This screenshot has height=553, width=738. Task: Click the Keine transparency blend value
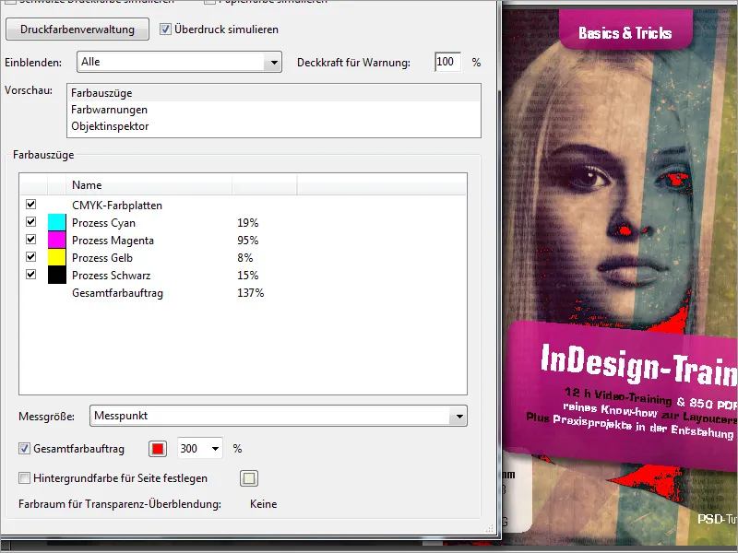click(x=263, y=504)
